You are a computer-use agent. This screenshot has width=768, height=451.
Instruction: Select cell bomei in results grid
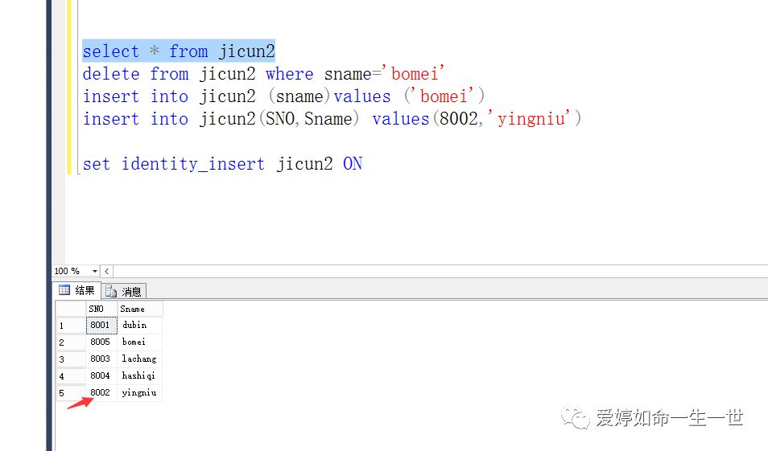click(140, 342)
